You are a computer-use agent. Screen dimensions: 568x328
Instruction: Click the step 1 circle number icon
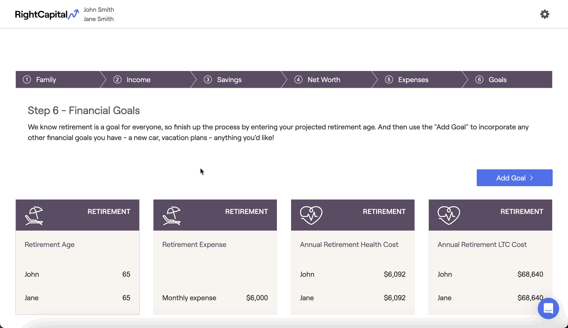27,80
